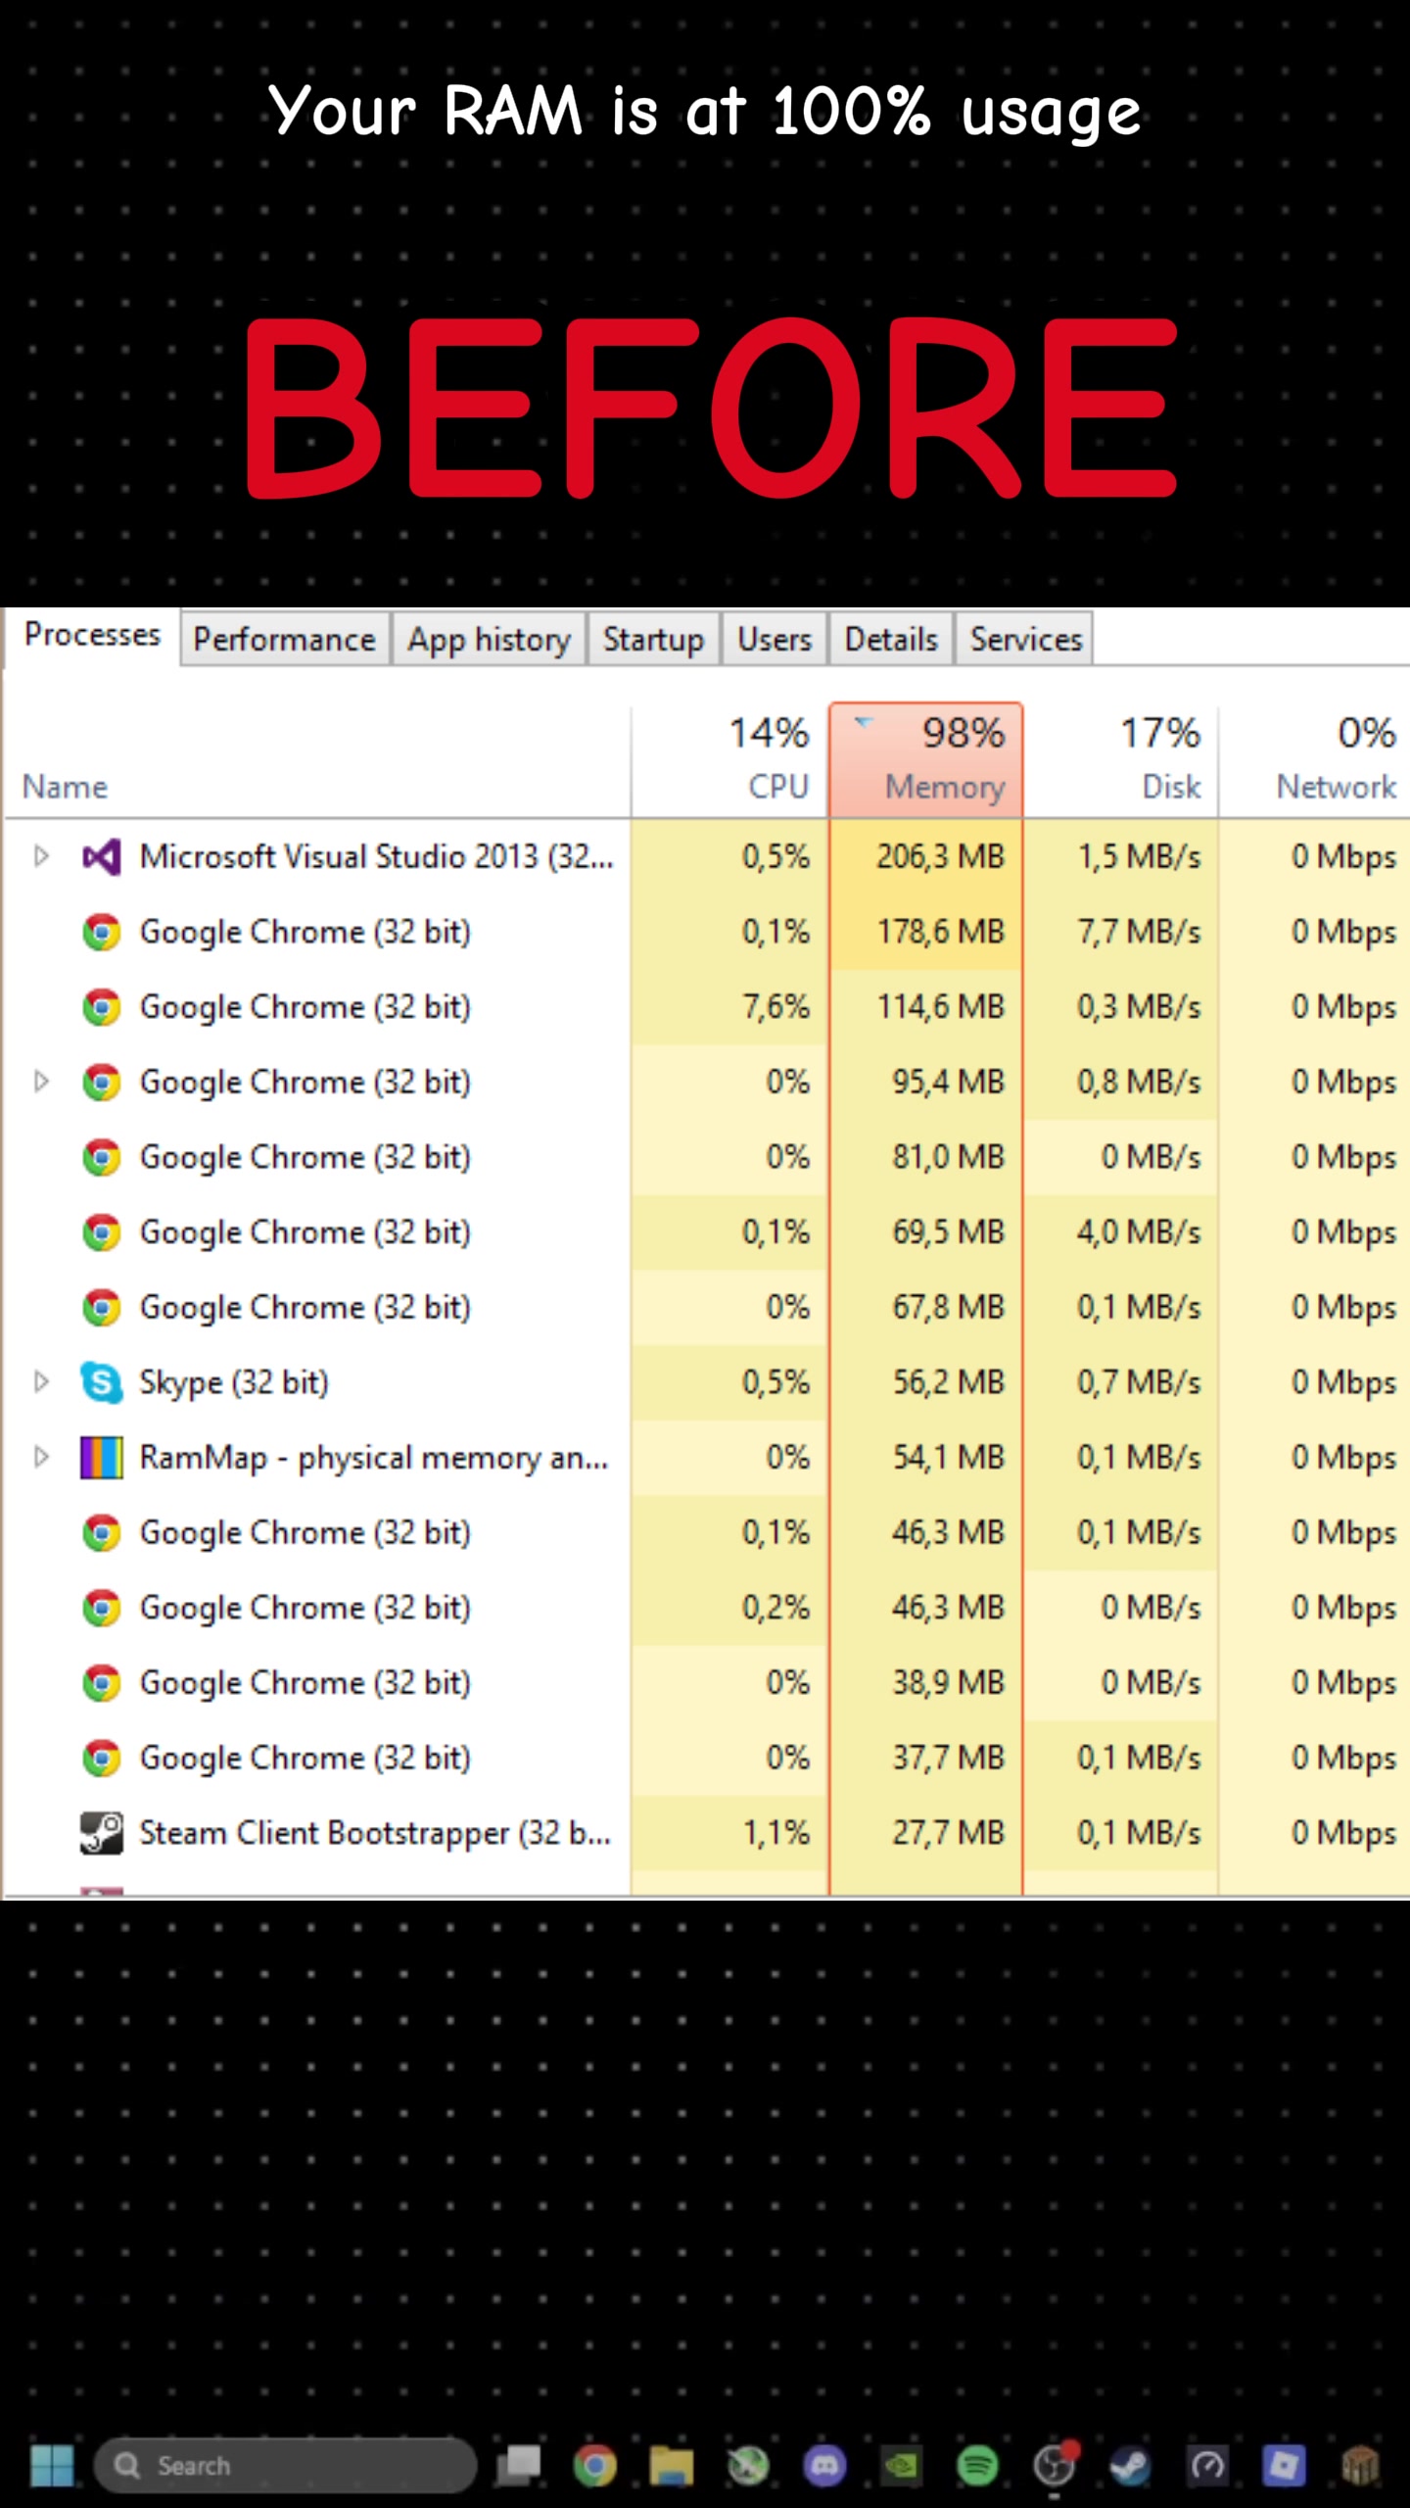
Task: Open Spotify from the taskbar
Action: [977, 2465]
